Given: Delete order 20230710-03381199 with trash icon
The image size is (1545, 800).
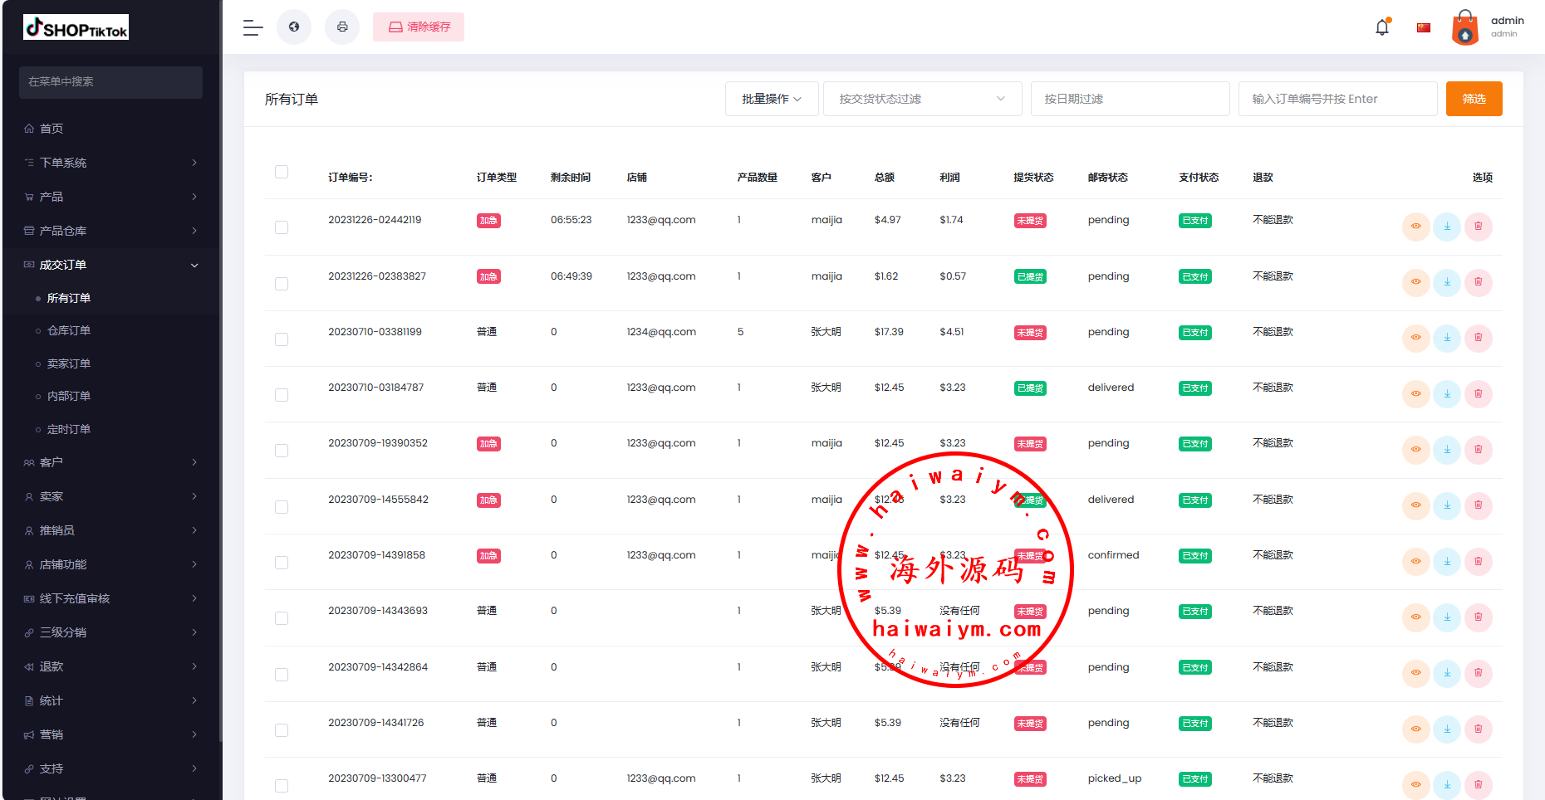Looking at the screenshot, I should coord(1479,338).
